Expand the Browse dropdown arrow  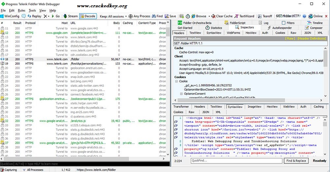tap(209, 16)
